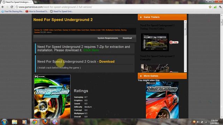
Task: Click the You might also like text
Action: [x=148, y=80]
